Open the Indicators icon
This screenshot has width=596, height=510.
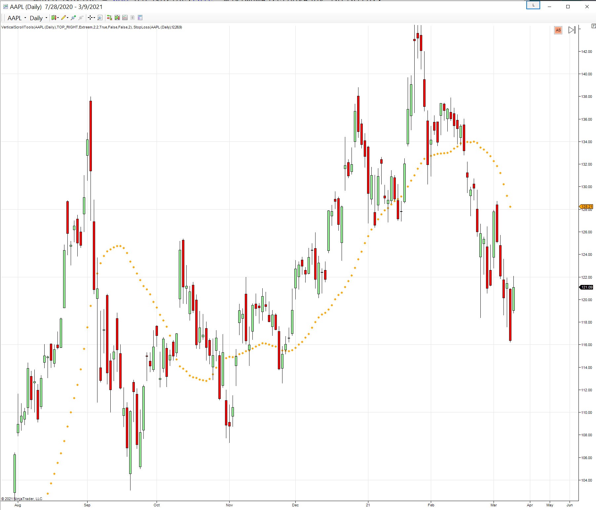click(x=125, y=18)
